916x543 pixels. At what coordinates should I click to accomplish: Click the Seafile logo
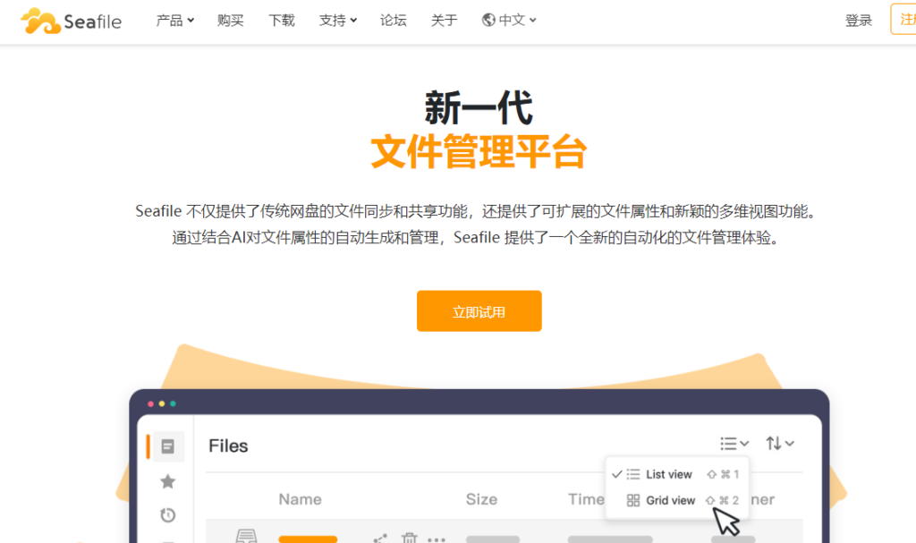click(72, 21)
